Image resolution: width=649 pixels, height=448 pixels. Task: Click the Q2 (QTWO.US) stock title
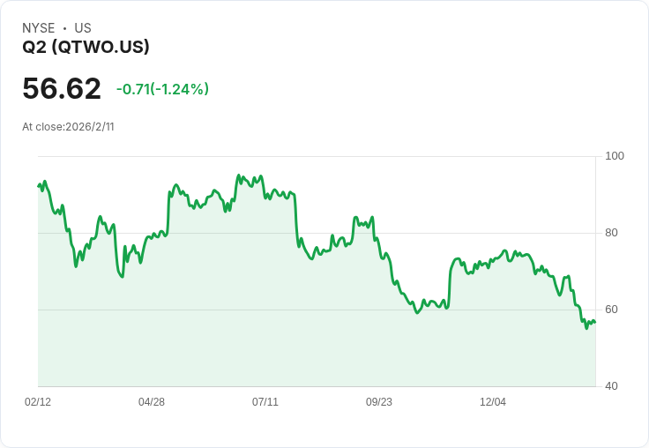86,48
